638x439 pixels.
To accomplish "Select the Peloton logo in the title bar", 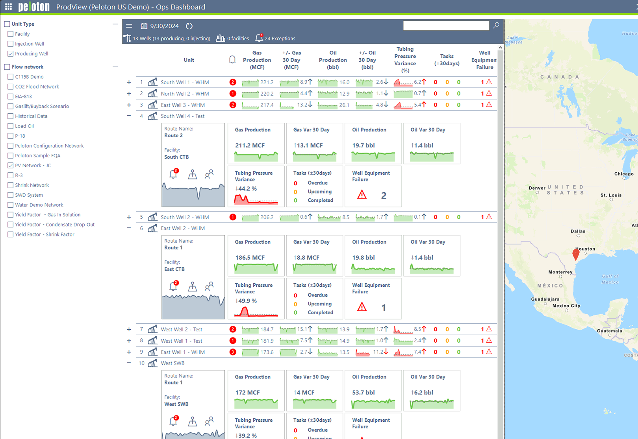I will [x=34, y=7].
